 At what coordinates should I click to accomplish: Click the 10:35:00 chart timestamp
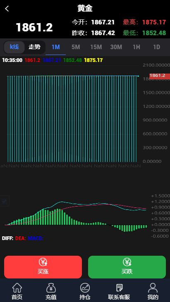tap(12, 60)
